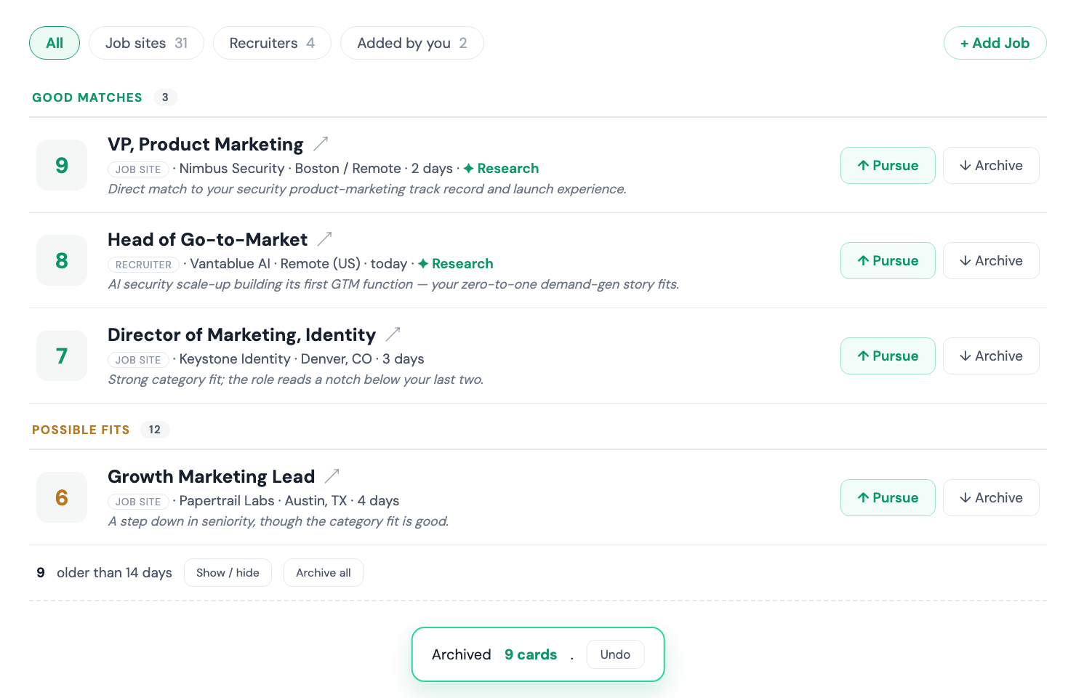This screenshot has height=698, width=1076.
Task: Select the All filter tab
Action: click(55, 43)
